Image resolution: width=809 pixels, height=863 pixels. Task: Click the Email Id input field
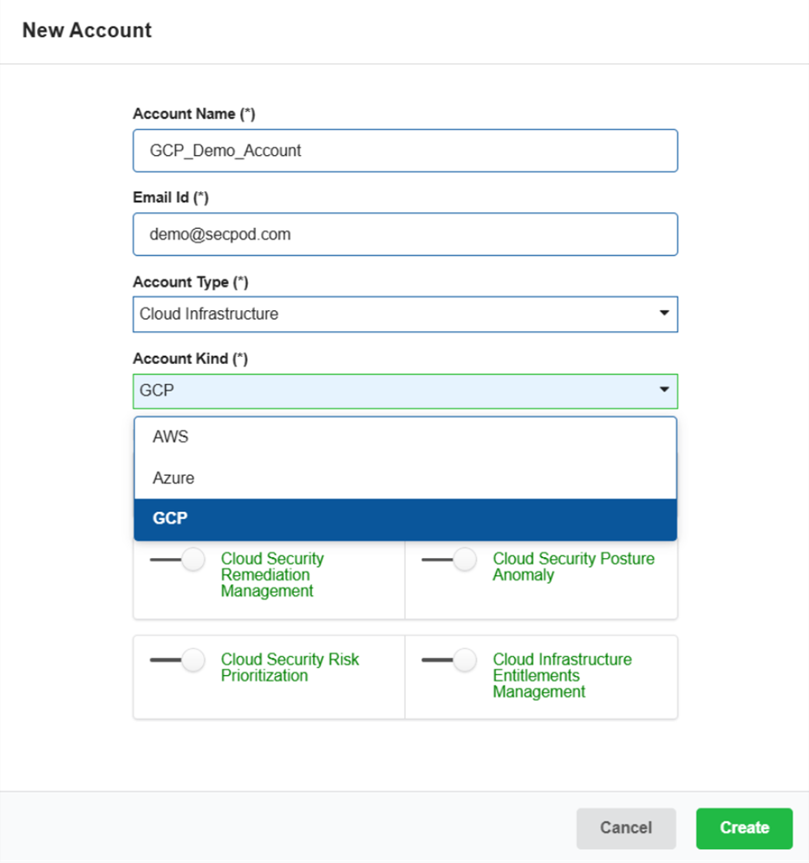point(405,235)
